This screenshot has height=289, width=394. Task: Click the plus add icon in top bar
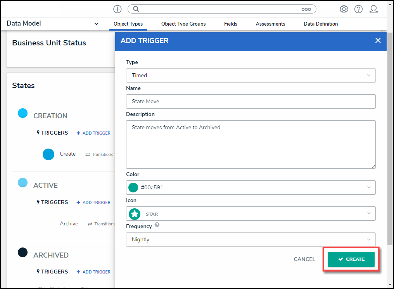117,9
